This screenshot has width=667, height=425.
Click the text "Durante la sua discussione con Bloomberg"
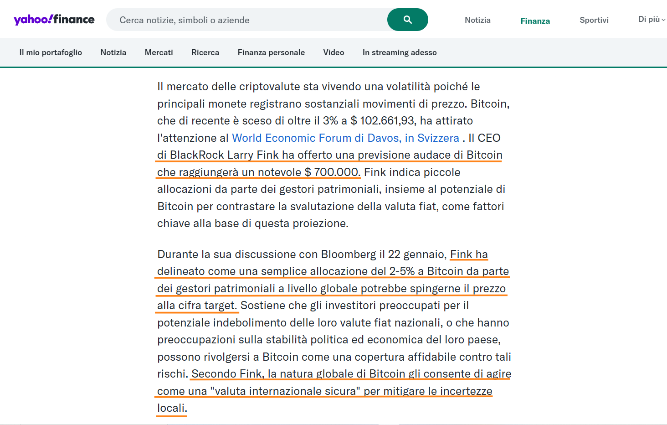pos(267,254)
